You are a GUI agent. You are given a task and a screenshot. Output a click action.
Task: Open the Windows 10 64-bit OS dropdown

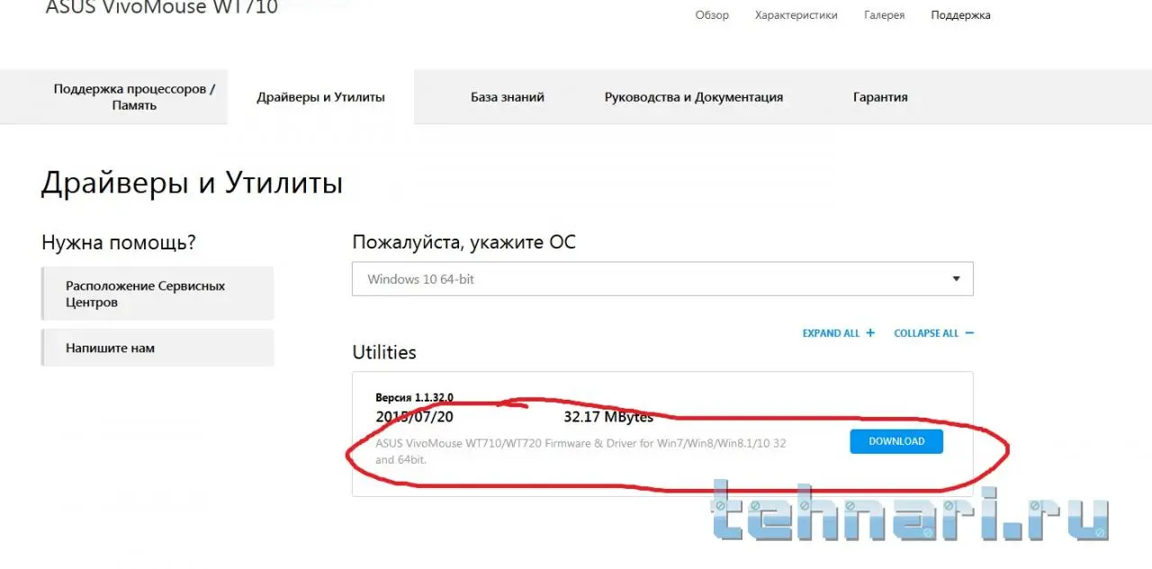pyautogui.click(x=662, y=279)
